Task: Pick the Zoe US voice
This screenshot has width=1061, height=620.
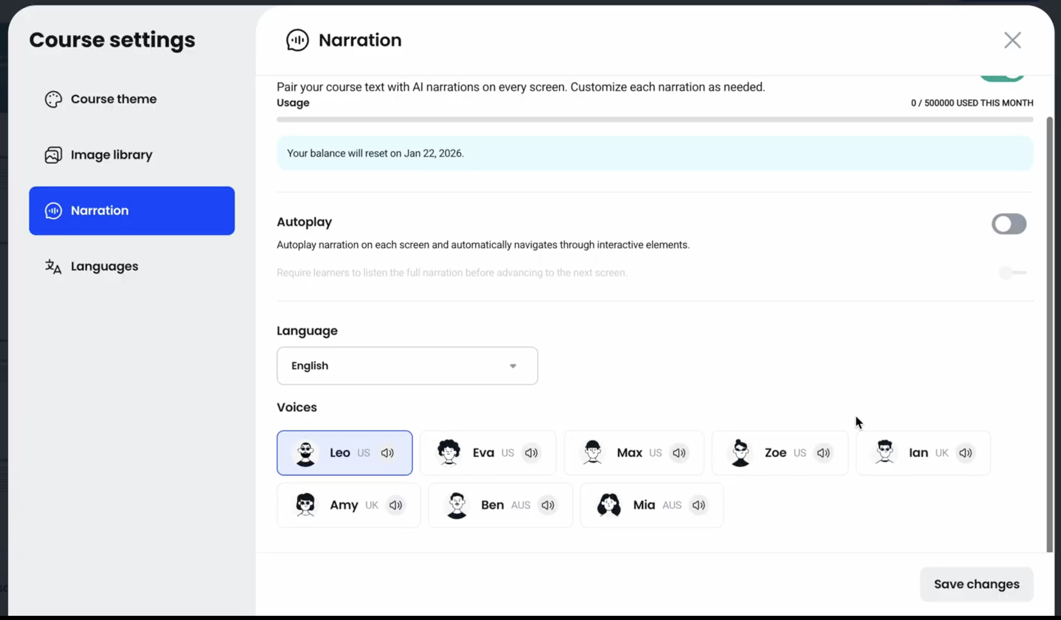Action: tap(780, 453)
